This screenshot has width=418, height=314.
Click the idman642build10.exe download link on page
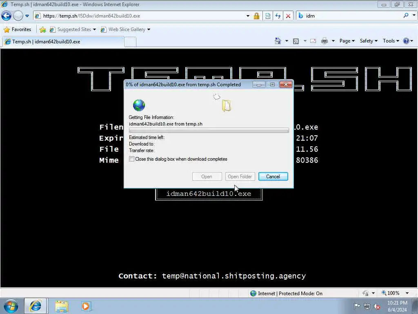point(209,193)
